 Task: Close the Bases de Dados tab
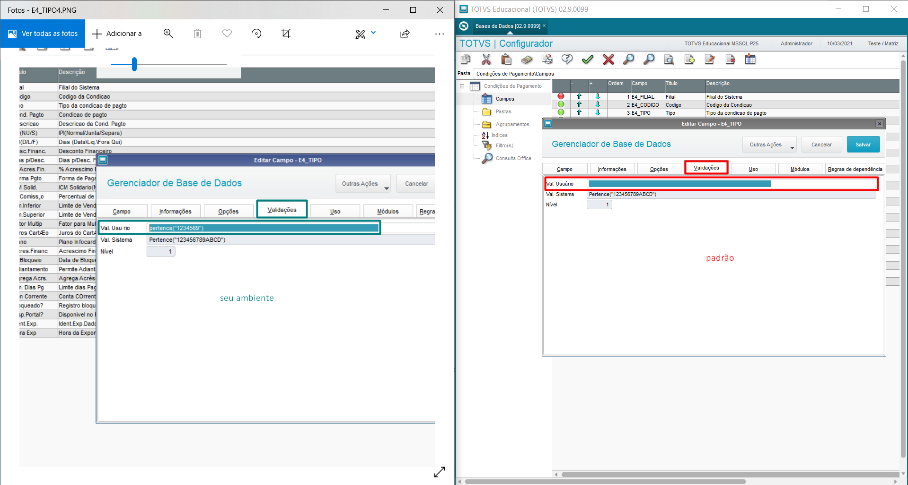click(544, 26)
